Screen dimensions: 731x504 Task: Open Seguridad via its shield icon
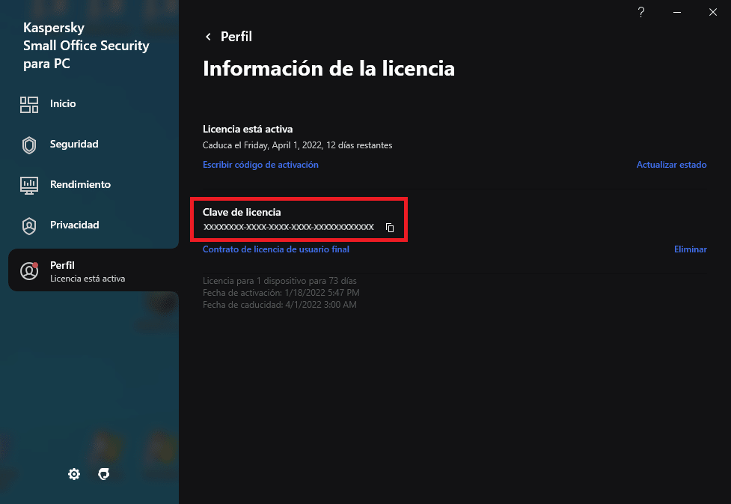(x=29, y=145)
